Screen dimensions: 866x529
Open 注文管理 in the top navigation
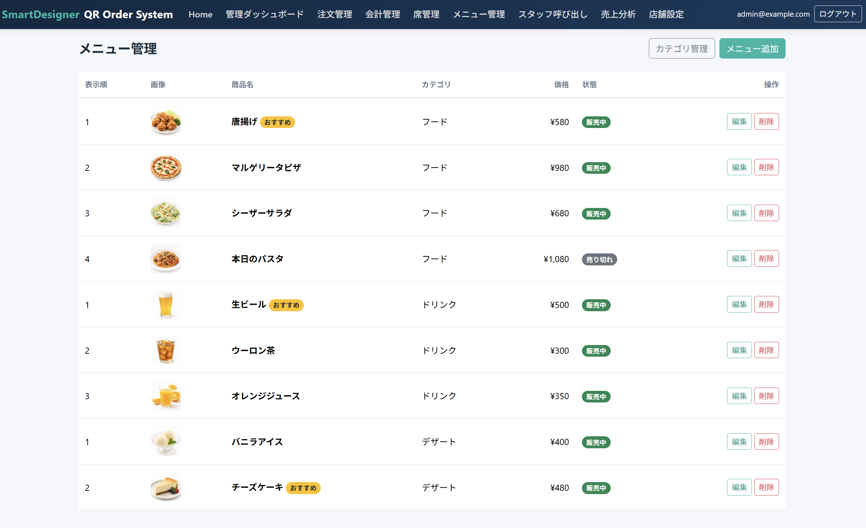point(335,14)
